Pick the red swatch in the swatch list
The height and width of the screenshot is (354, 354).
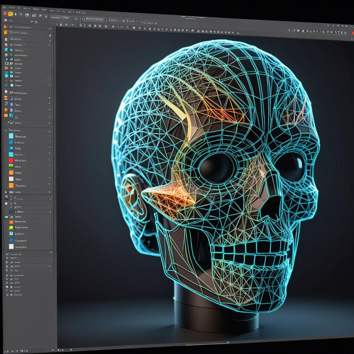pos(11,160)
